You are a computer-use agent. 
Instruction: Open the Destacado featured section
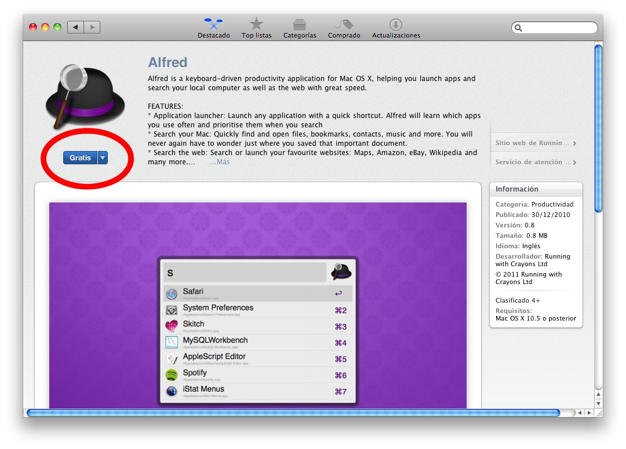[213, 28]
